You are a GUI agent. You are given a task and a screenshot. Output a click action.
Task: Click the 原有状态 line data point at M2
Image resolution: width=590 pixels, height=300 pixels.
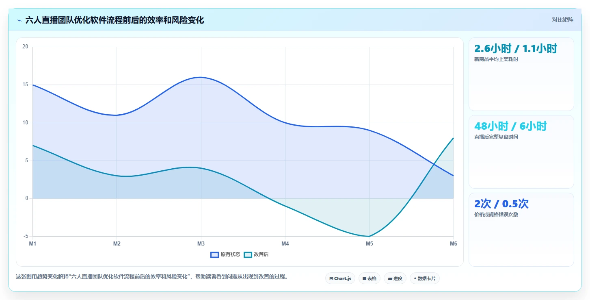pyautogui.click(x=117, y=115)
